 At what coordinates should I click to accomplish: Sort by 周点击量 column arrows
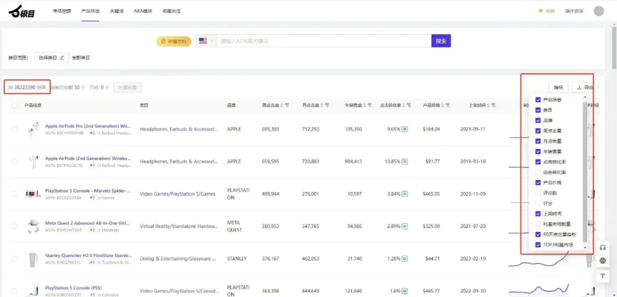(282, 106)
